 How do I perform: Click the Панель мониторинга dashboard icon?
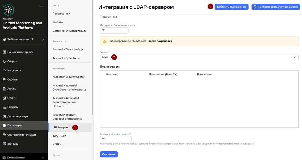(x=4, y=52)
